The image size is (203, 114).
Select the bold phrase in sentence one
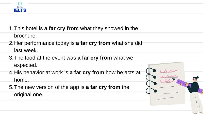[61, 28]
